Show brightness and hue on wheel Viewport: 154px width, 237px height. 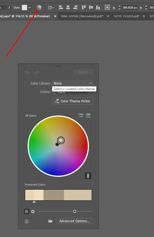[x=33, y=212]
